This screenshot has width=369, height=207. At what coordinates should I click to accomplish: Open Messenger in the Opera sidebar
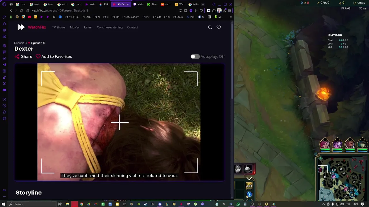4,58
